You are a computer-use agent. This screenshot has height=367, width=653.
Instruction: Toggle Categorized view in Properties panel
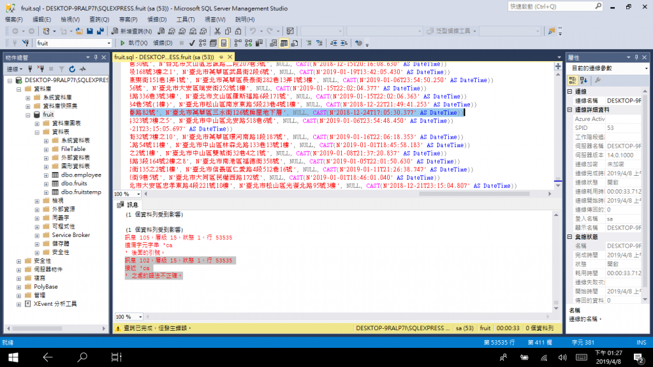573,80
